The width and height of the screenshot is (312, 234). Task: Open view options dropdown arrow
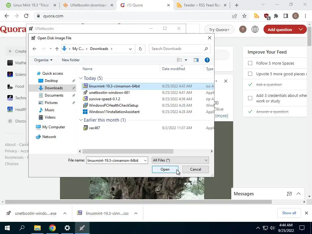[x=186, y=60]
